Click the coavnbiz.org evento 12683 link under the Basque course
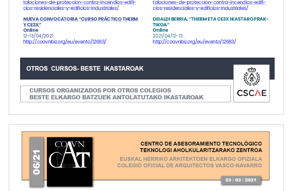This screenshot has width=294, height=191. [x=194, y=42]
